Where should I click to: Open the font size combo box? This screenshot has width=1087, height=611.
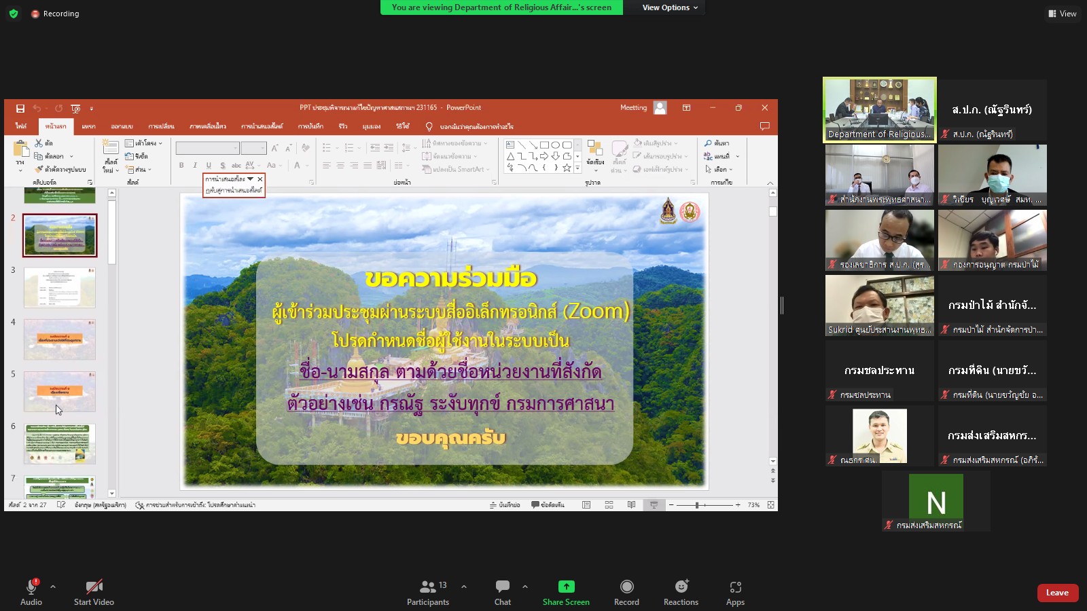click(x=253, y=148)
